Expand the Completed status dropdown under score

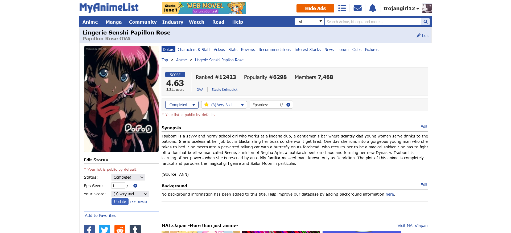click(x=182, y=105)
